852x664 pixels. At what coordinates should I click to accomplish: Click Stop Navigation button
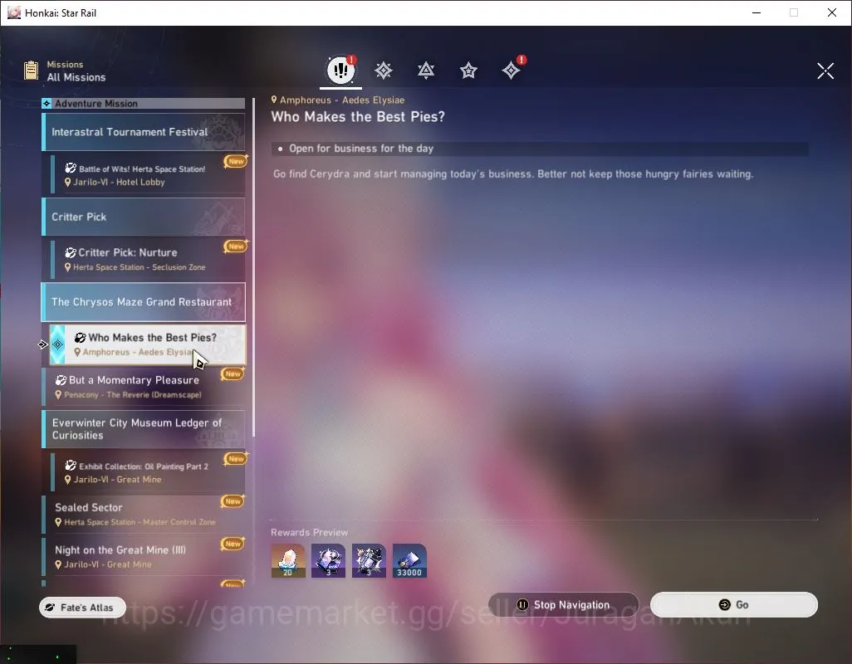564,604
